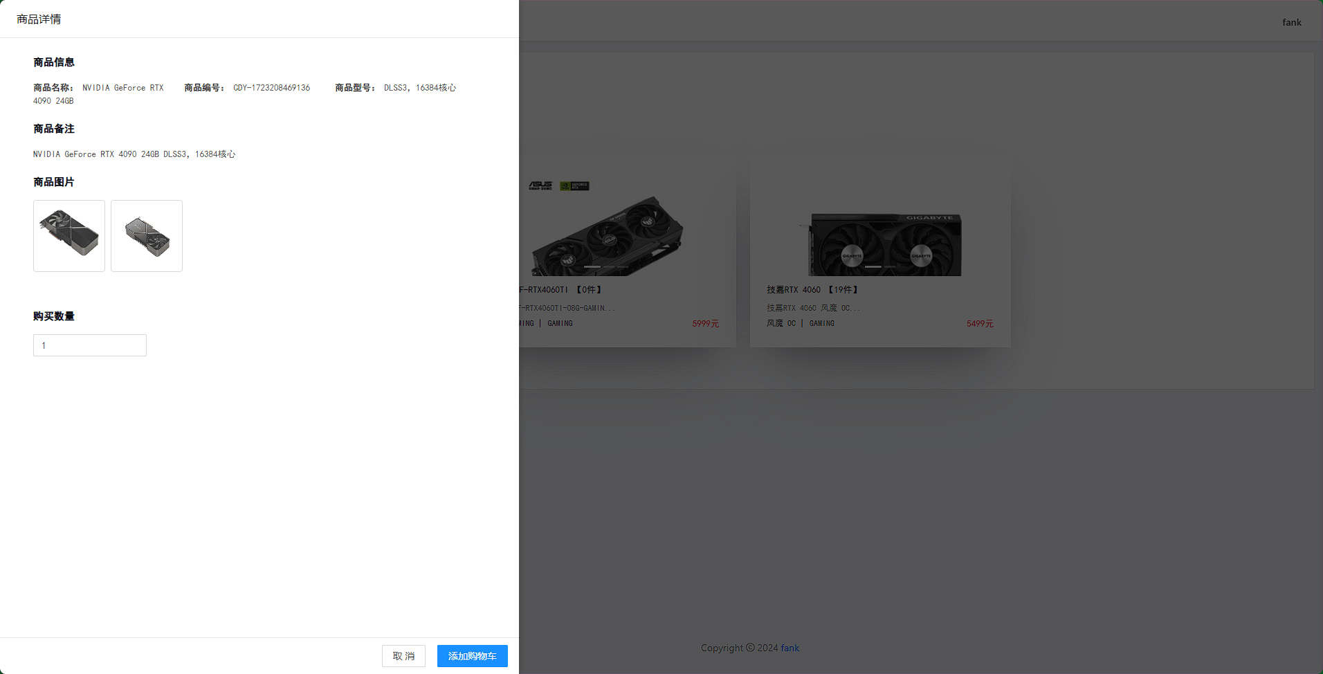Screen dimensions: 1323x674
Task: Open the fank link in the footer
Action: tap(790, 648)
